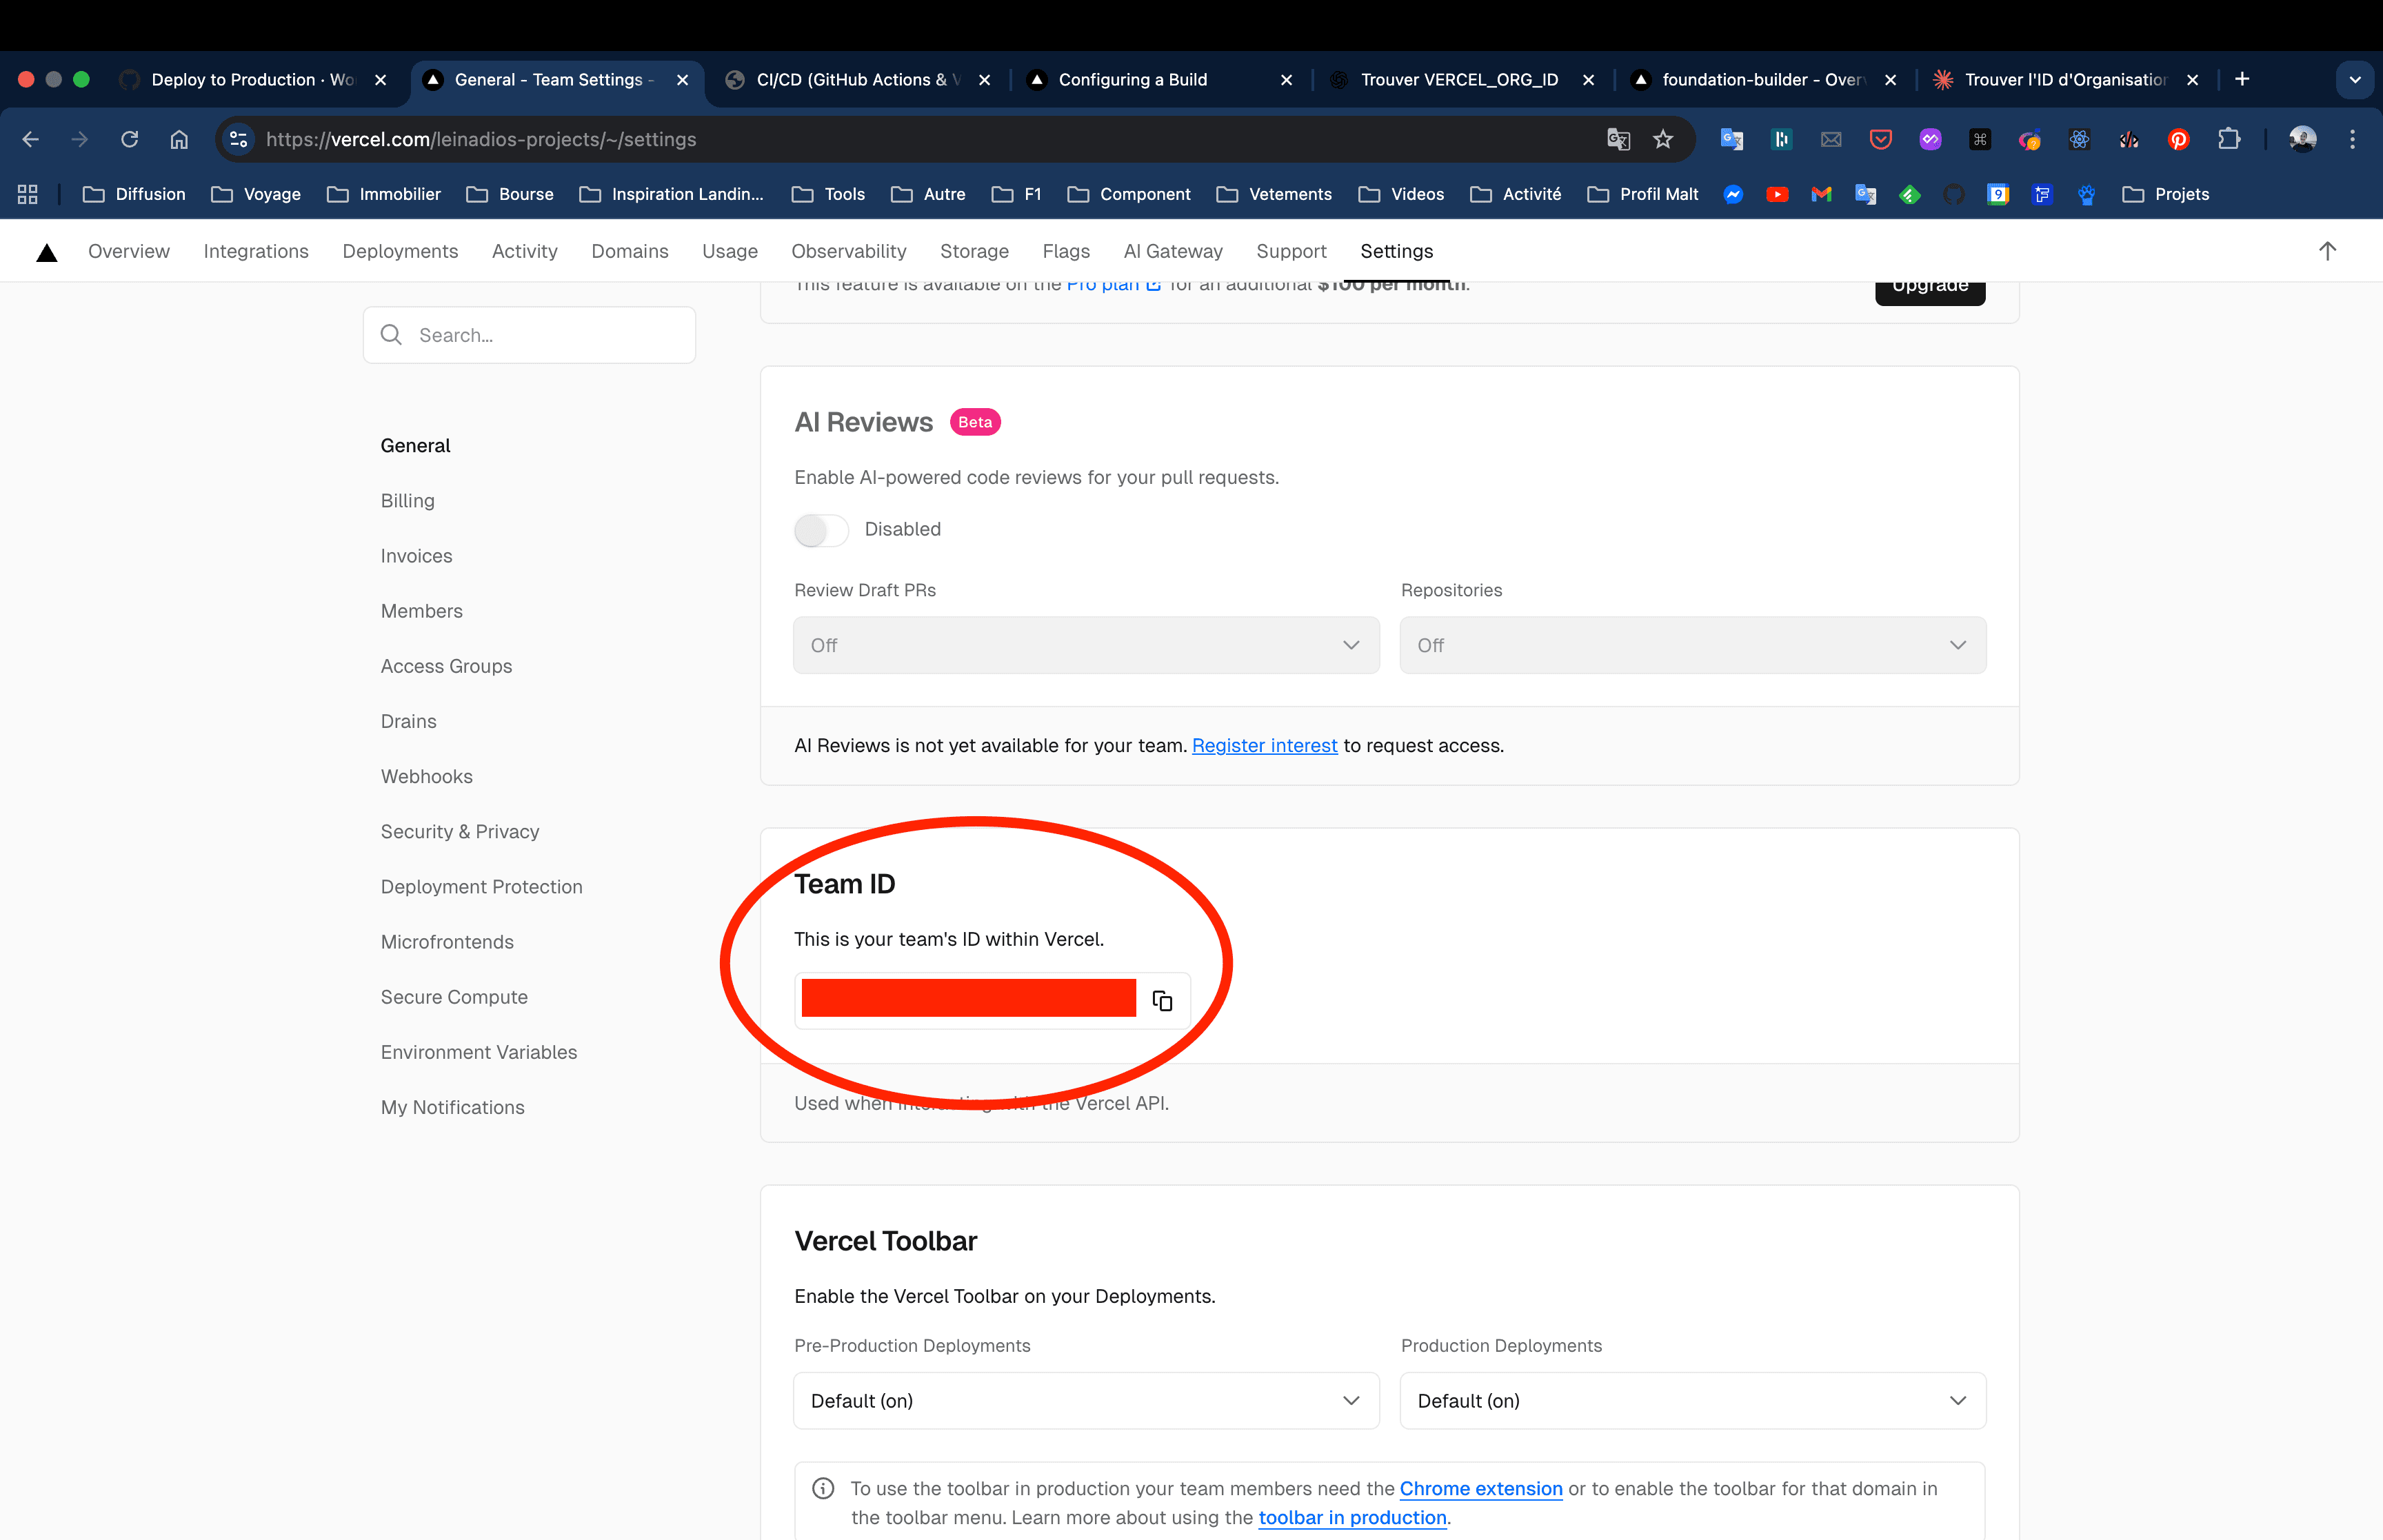
Task: Expand the Review Draft PRs dropdown
Action: pos(1086,645)
